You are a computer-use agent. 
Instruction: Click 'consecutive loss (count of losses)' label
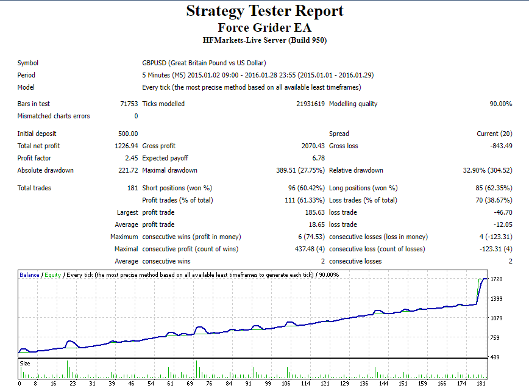(377, 249)
